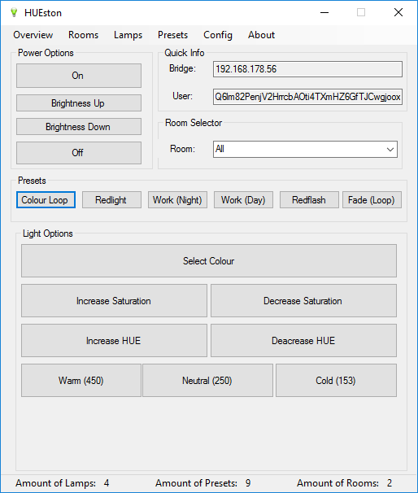Screen dimensions: 418x493
Task: Set Cold (153) colour temperature
Action: coord(337,381)
